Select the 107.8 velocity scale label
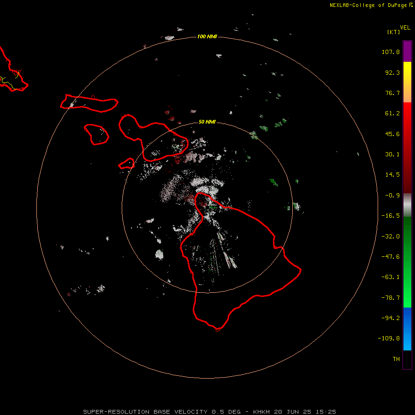 (x=391, y=52)
